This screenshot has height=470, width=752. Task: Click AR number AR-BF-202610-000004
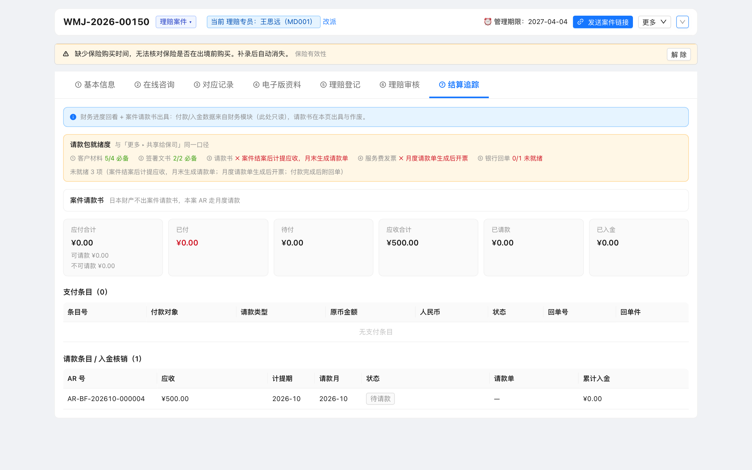click(106, 399)
